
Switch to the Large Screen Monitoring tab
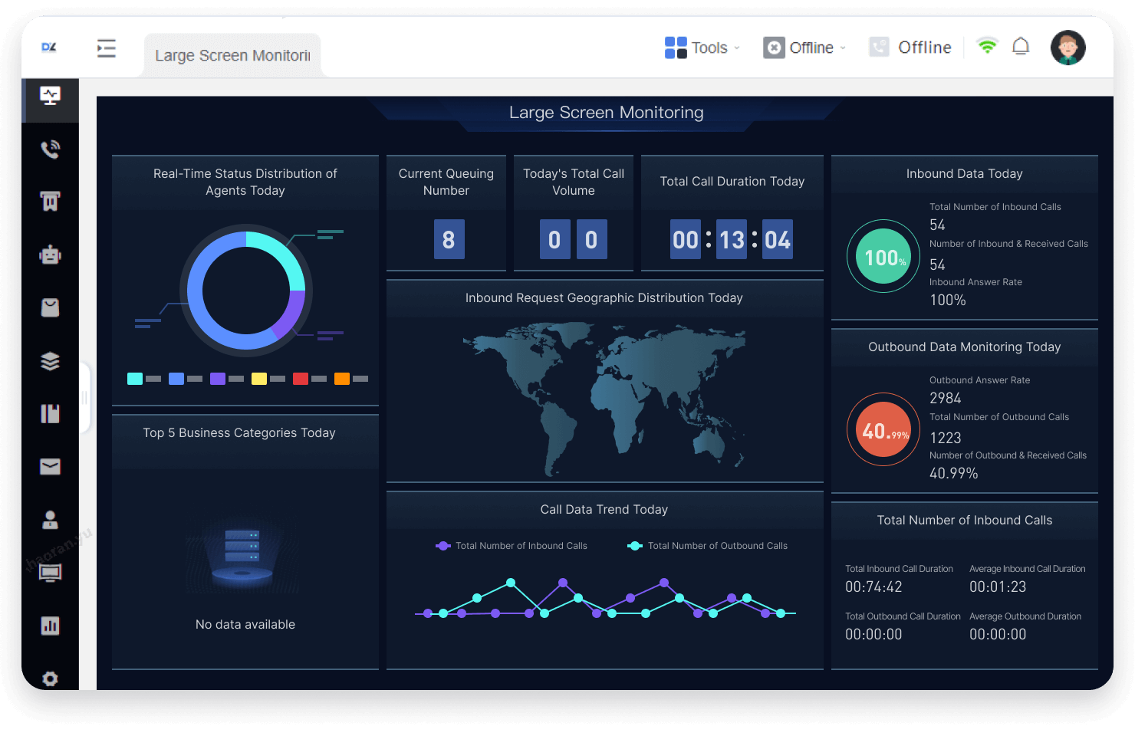point(232,54)
